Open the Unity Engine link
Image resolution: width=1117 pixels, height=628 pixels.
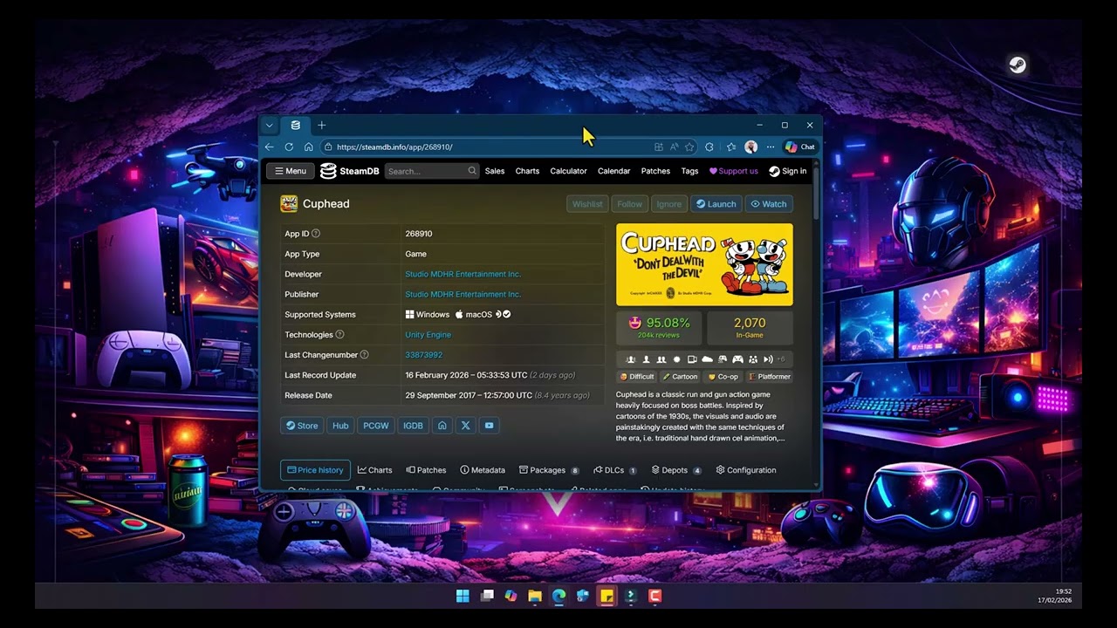coord(428,335)
